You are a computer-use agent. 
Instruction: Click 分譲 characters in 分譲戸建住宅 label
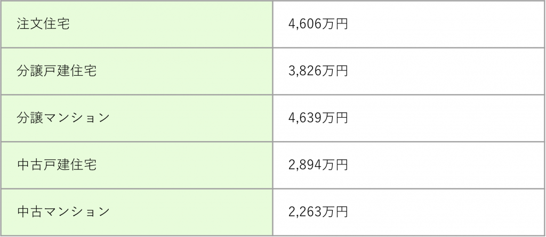click(30, 71)
